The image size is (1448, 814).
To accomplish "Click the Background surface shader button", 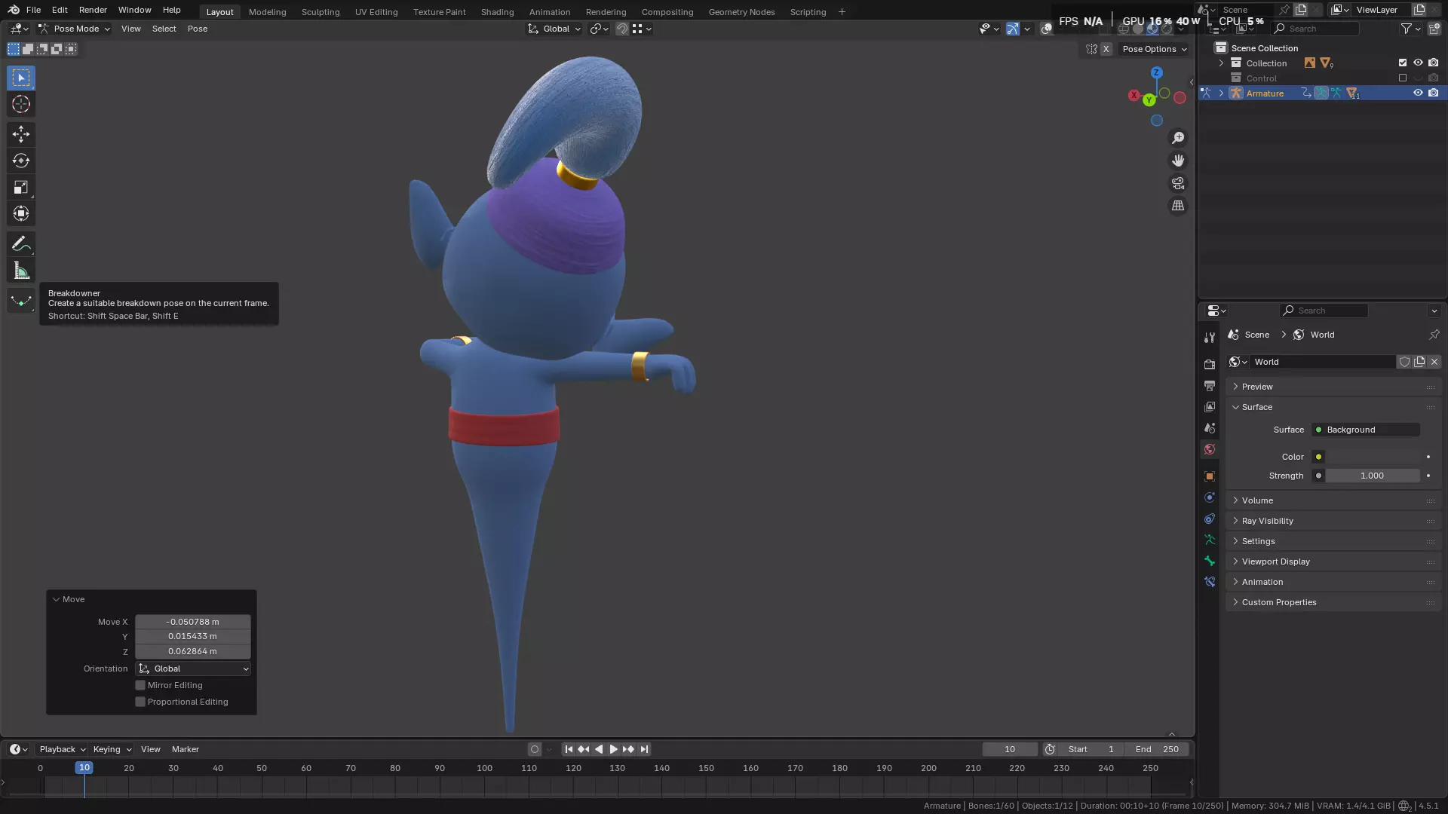I will 1366,430.
